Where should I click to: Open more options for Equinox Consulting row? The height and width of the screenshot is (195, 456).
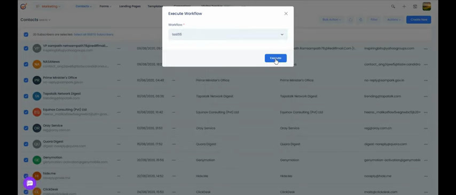426,112
